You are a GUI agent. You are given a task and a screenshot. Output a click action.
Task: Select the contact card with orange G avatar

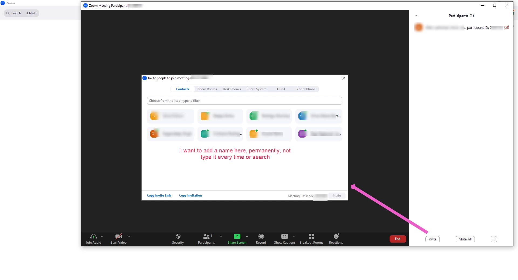point(171,134)
